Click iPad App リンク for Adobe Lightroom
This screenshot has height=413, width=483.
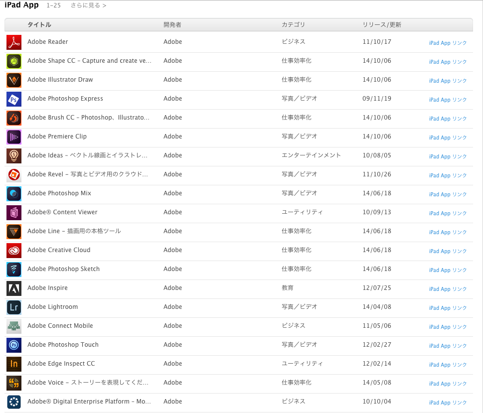pos(448,308)
